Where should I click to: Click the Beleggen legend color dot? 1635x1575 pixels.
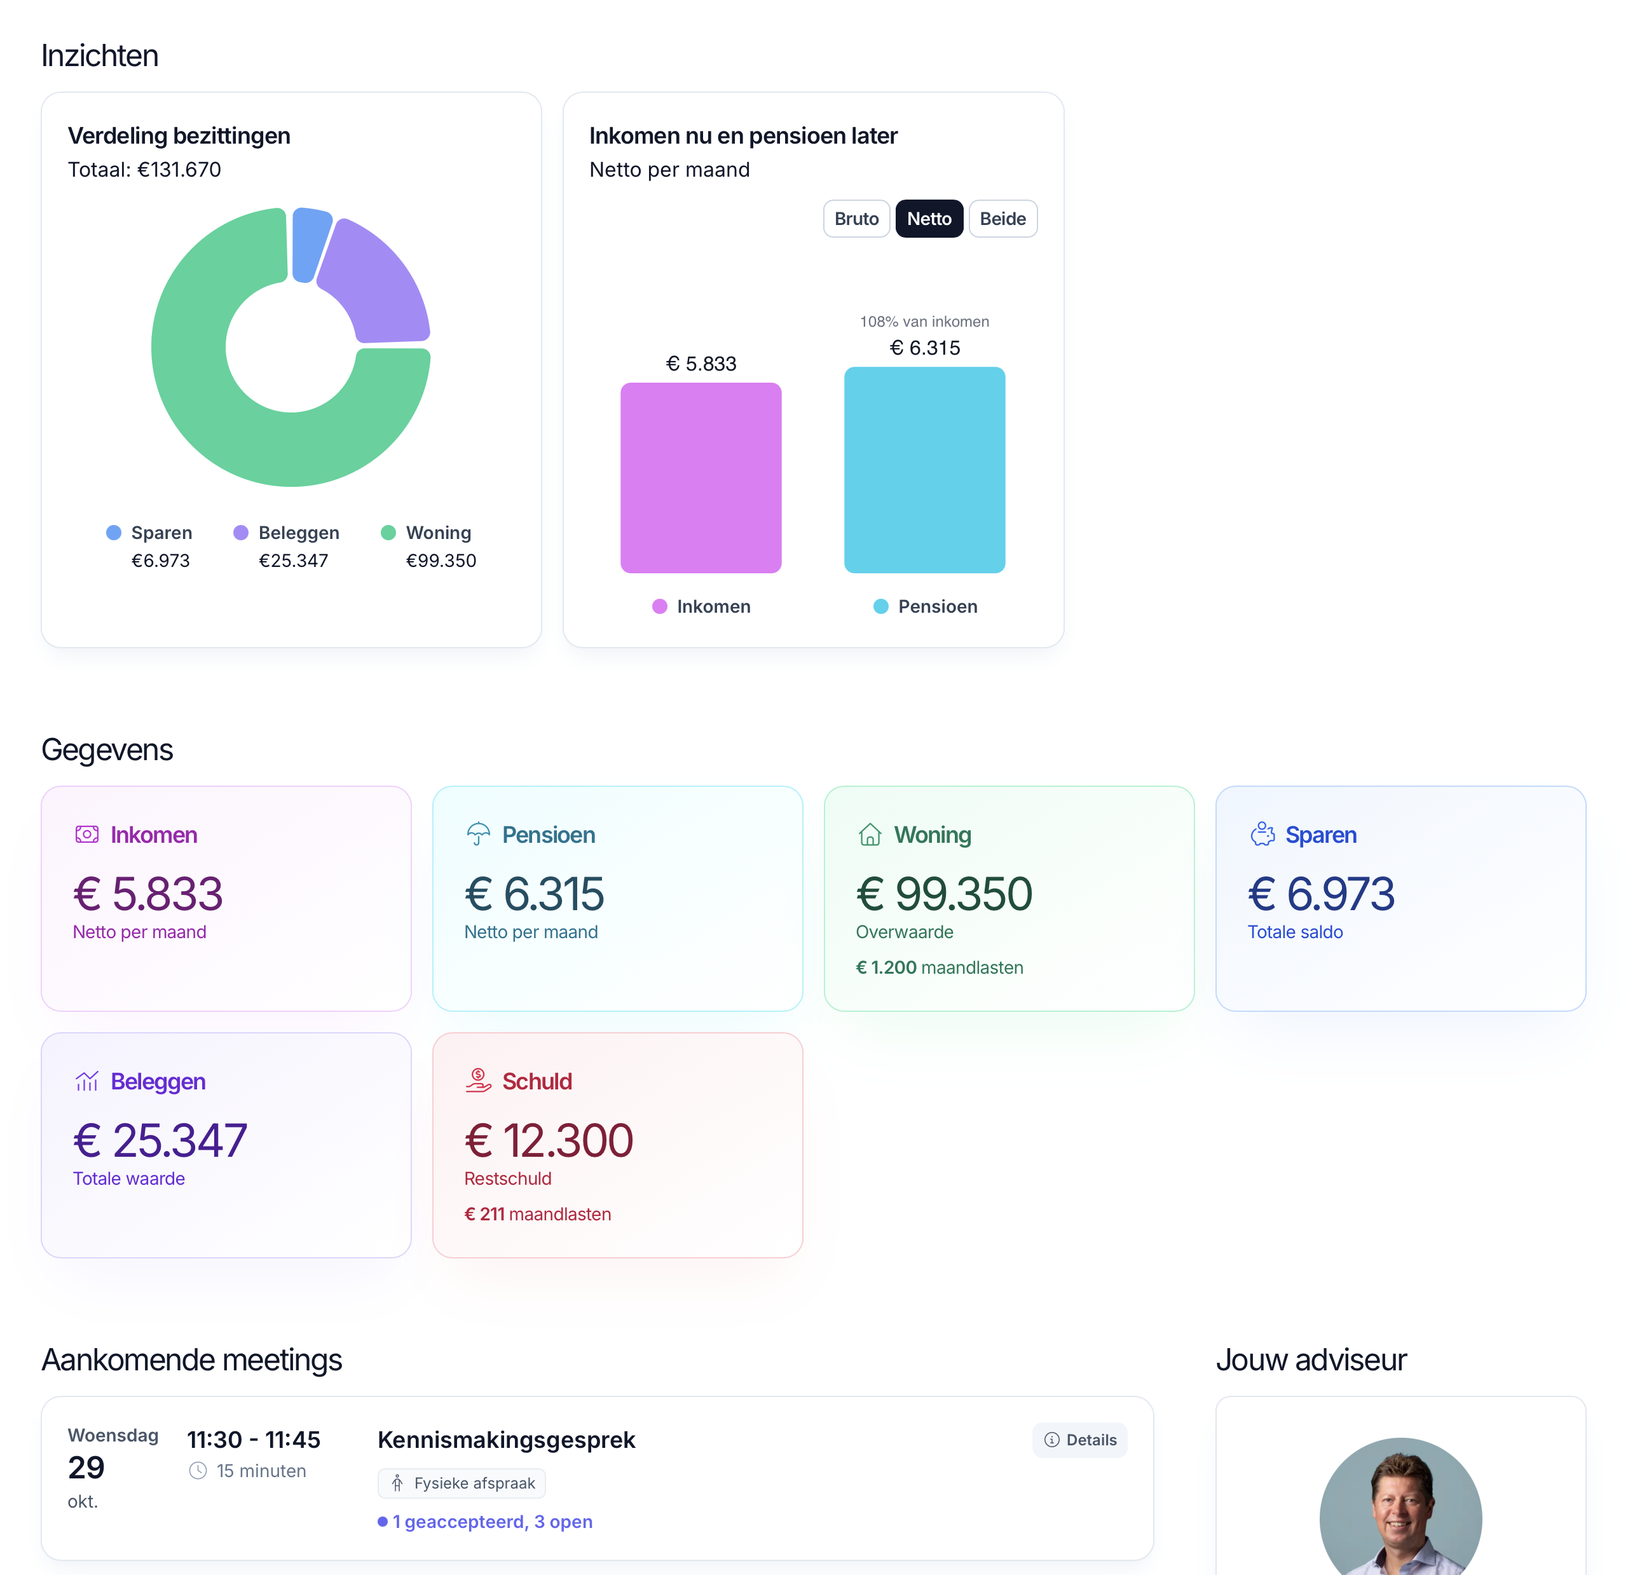(241, 532)
